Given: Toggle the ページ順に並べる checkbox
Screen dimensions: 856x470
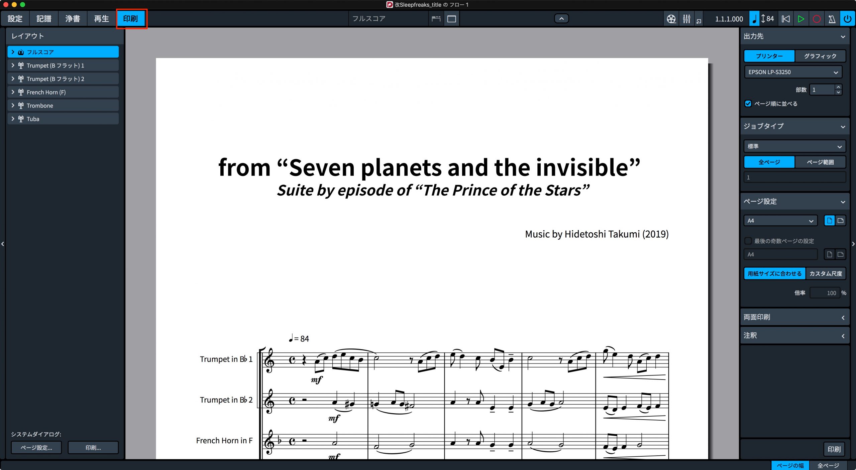Looking at the screenshot, I should (748, 103).
